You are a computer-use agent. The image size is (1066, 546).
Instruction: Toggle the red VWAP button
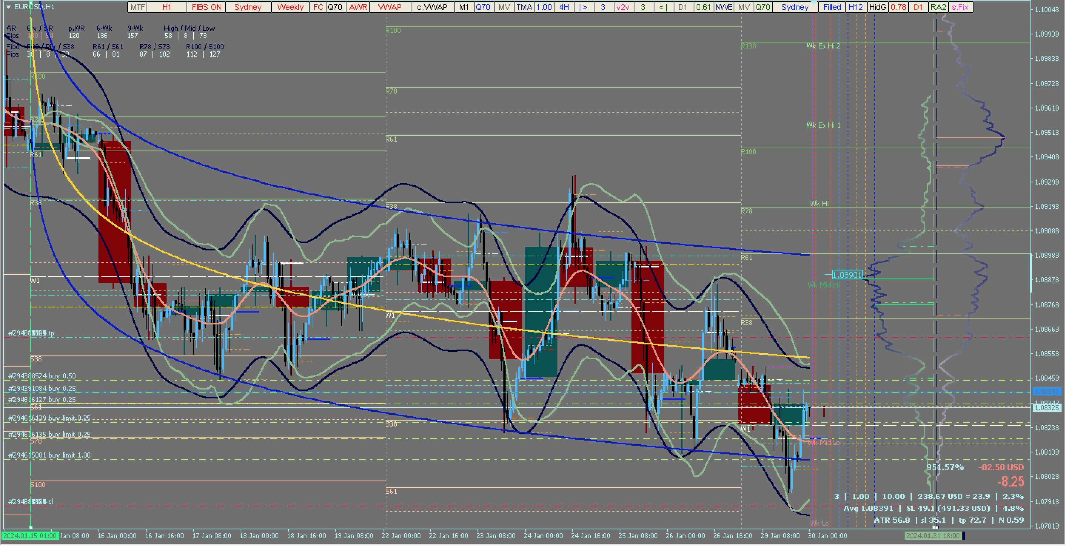390,7
